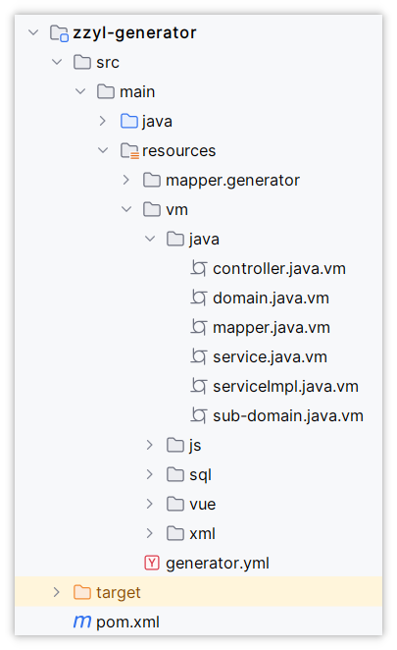
Task: Collapse the resources folder chevron
Action: click(103, 150)
